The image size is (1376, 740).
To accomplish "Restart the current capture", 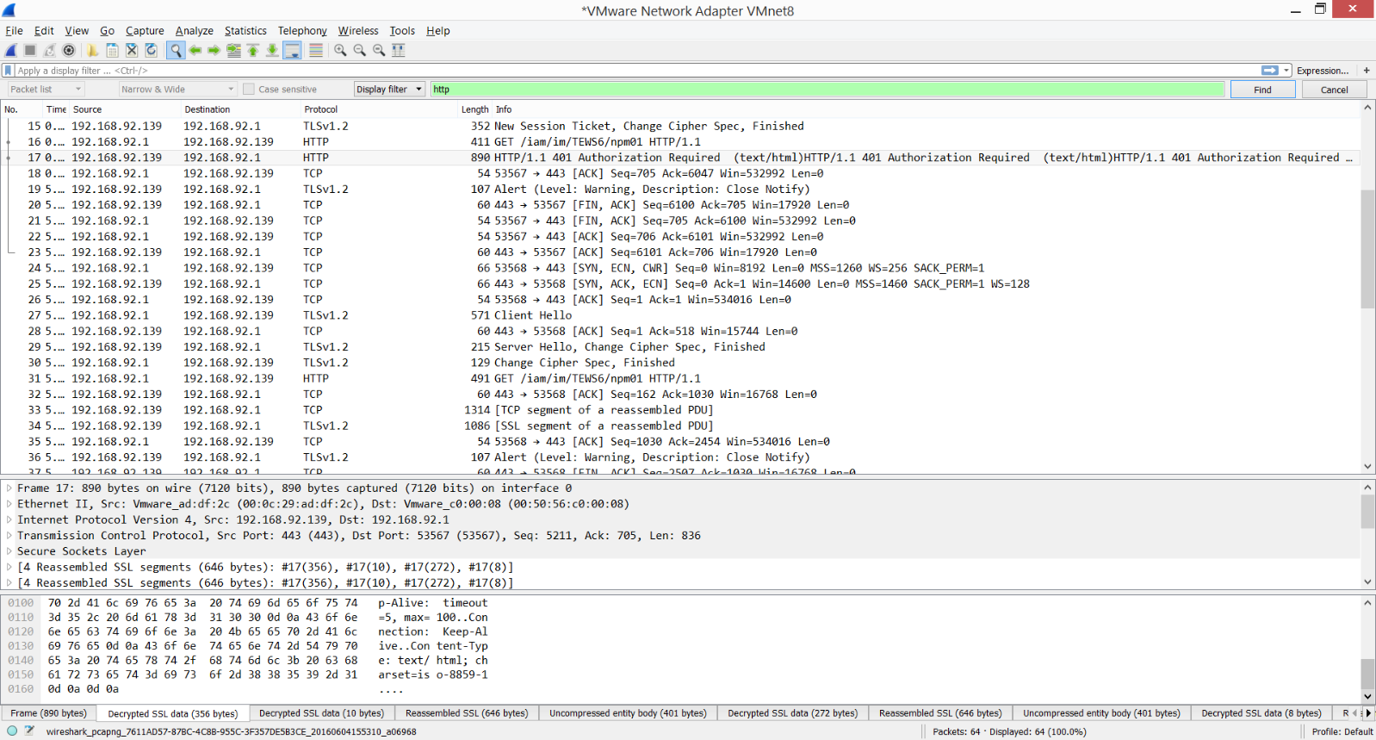I will (50, 51).
